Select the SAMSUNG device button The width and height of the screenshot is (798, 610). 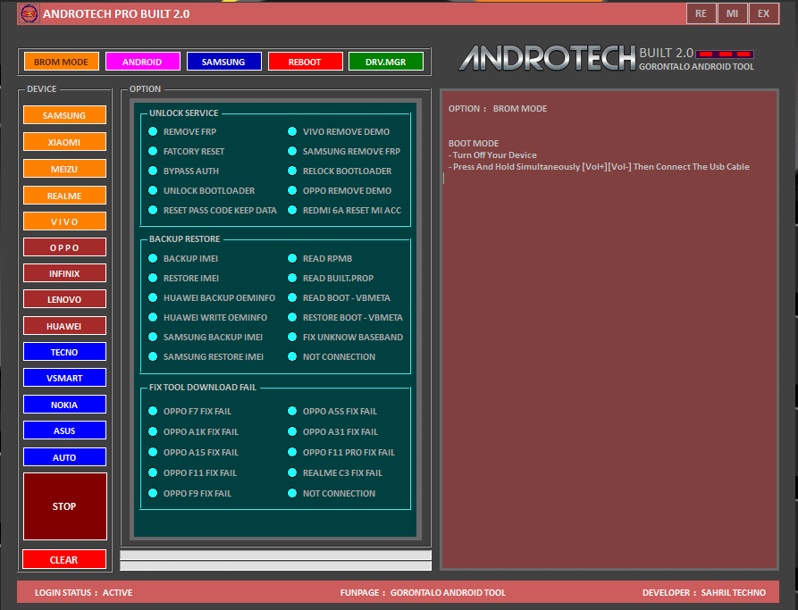64,115
